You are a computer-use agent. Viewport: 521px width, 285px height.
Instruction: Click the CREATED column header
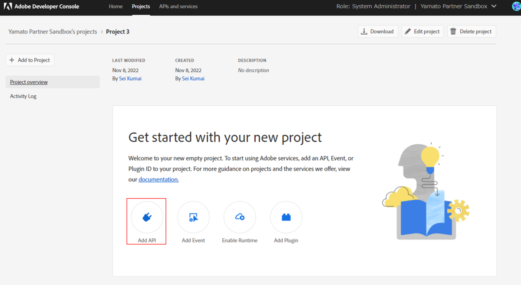point(185,61)
